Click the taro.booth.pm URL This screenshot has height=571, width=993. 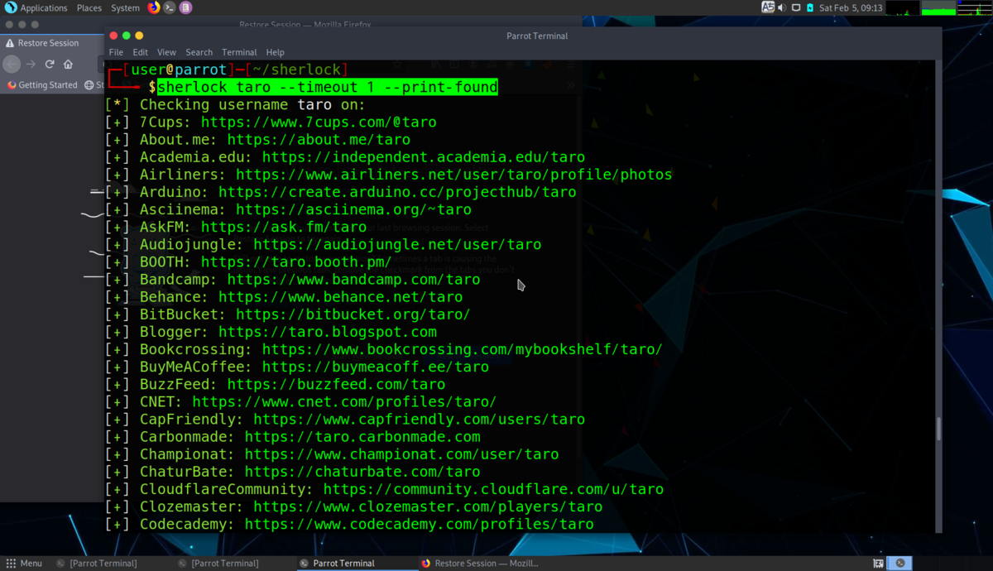297,262
